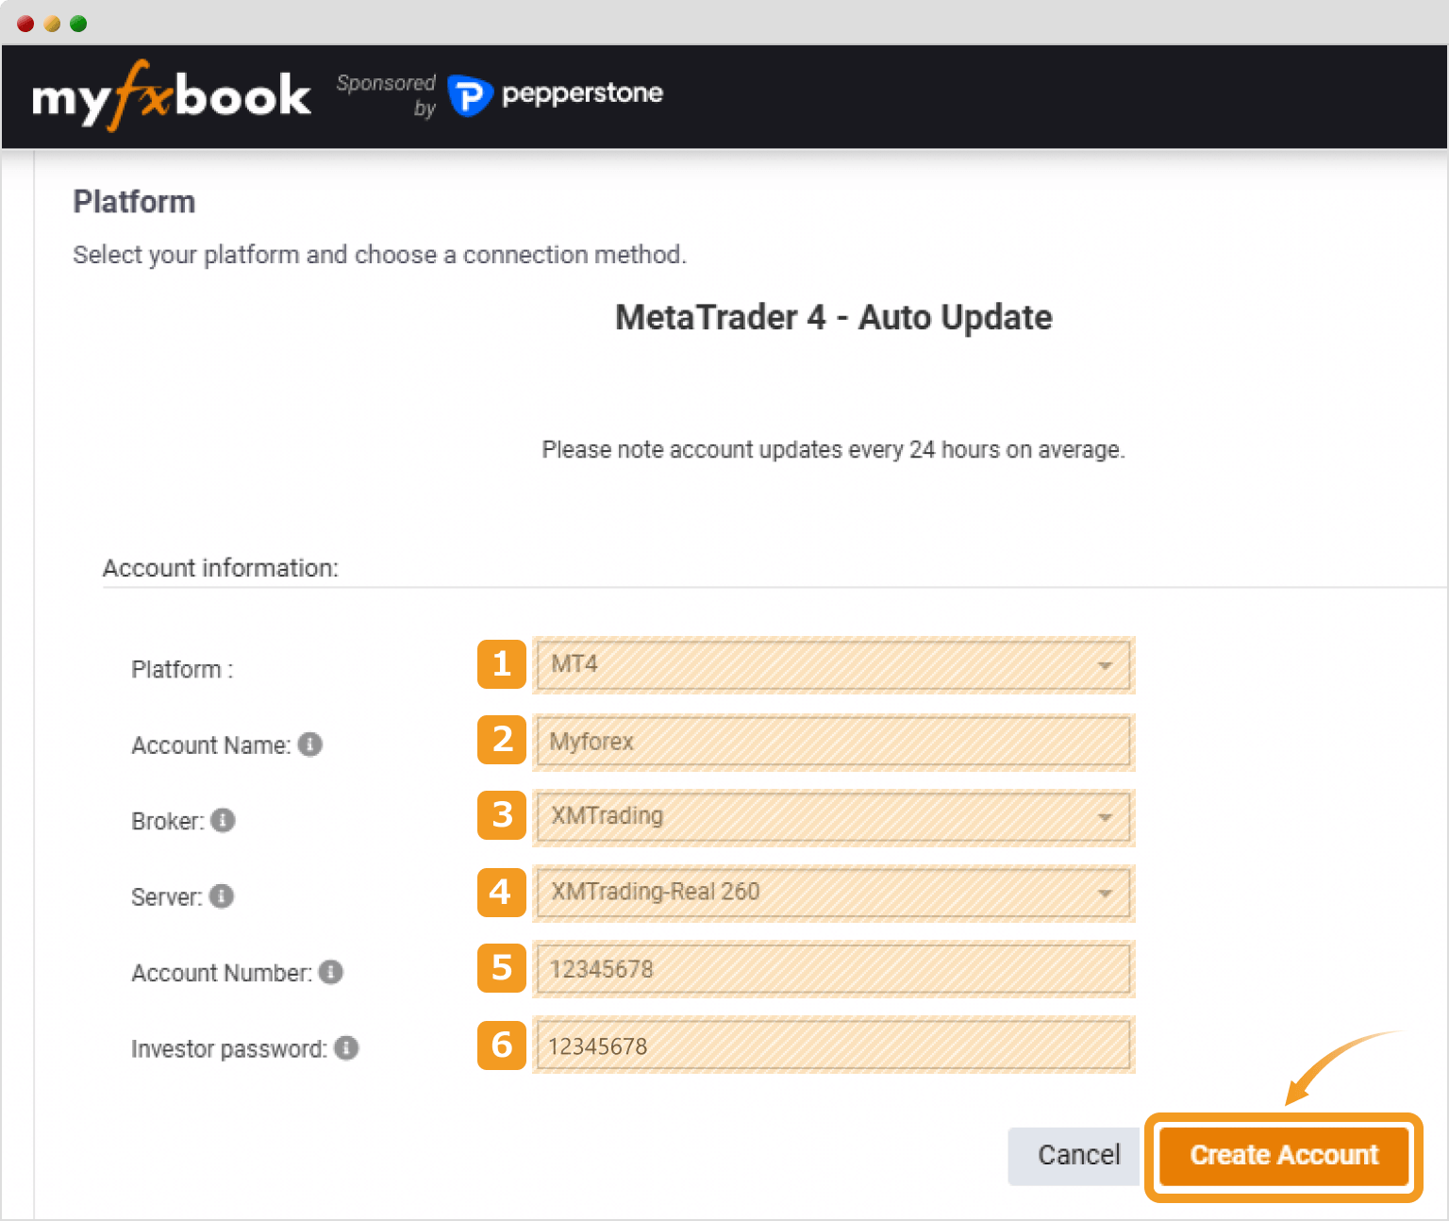This screenshot has width=1449, height=1221.
Task: Click the 'Account information:' label
Action: 220,568
